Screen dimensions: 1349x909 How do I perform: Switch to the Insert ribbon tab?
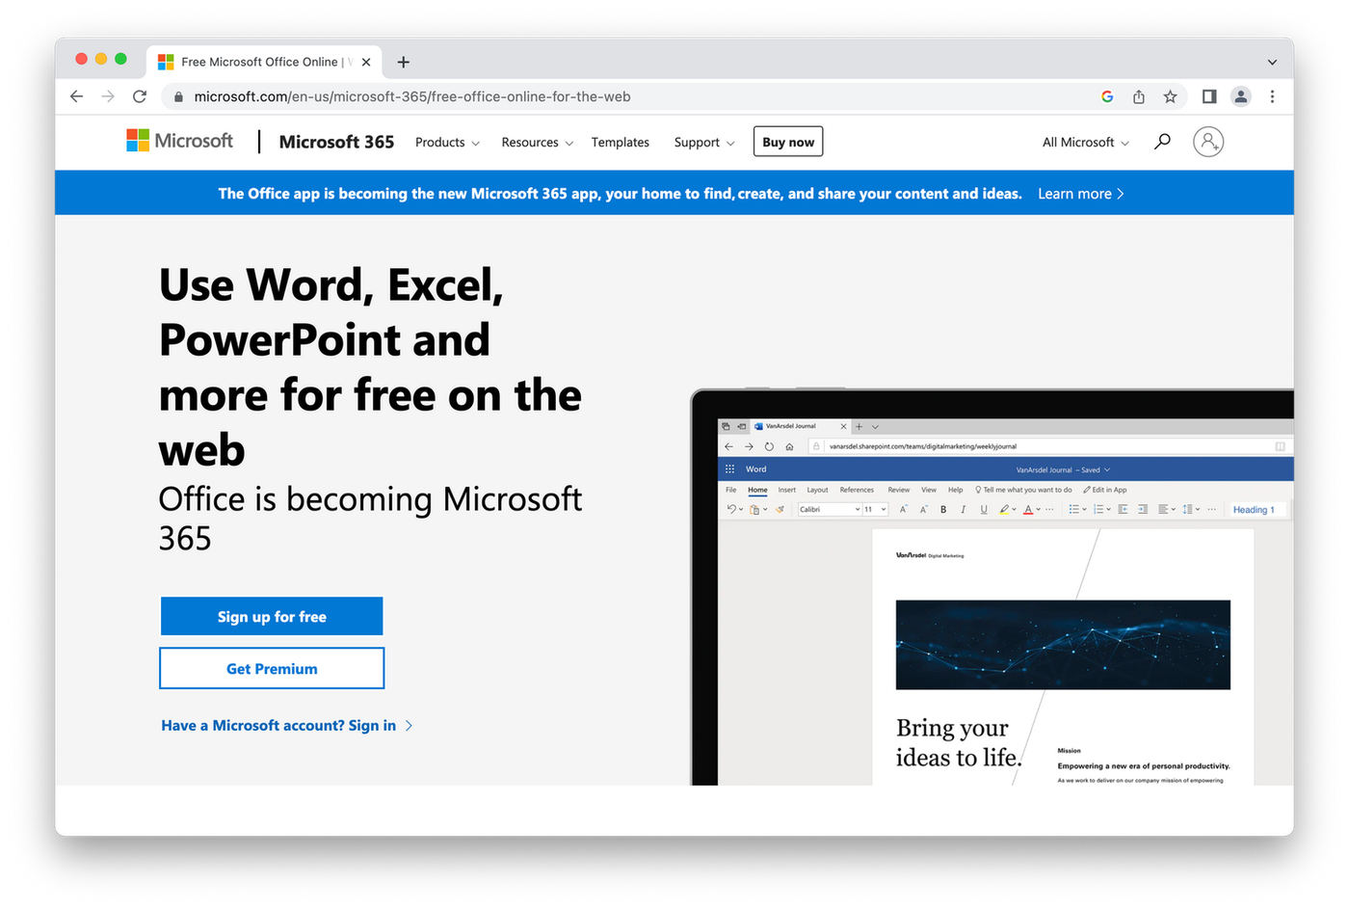click(786, 489)
